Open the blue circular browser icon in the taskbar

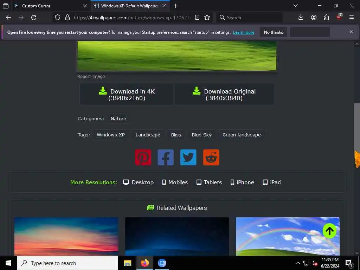pos(162,263)
